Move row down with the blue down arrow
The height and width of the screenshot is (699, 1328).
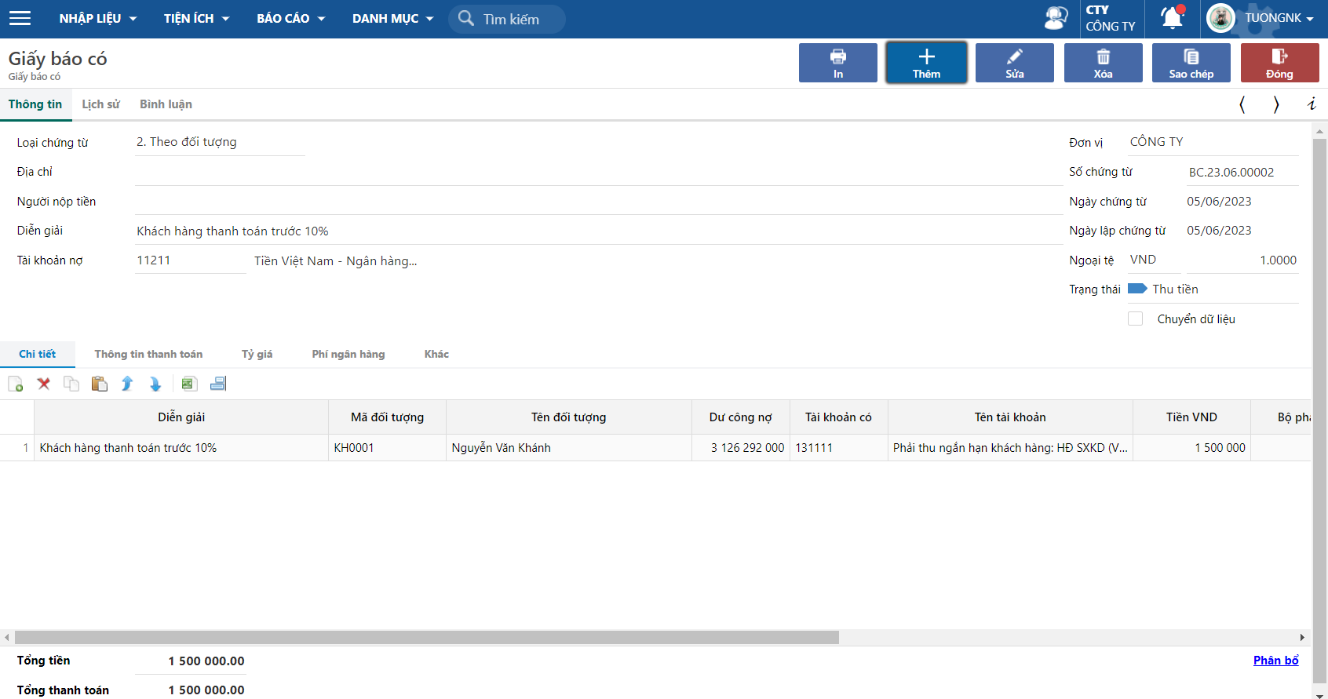[x=155, y=384]
